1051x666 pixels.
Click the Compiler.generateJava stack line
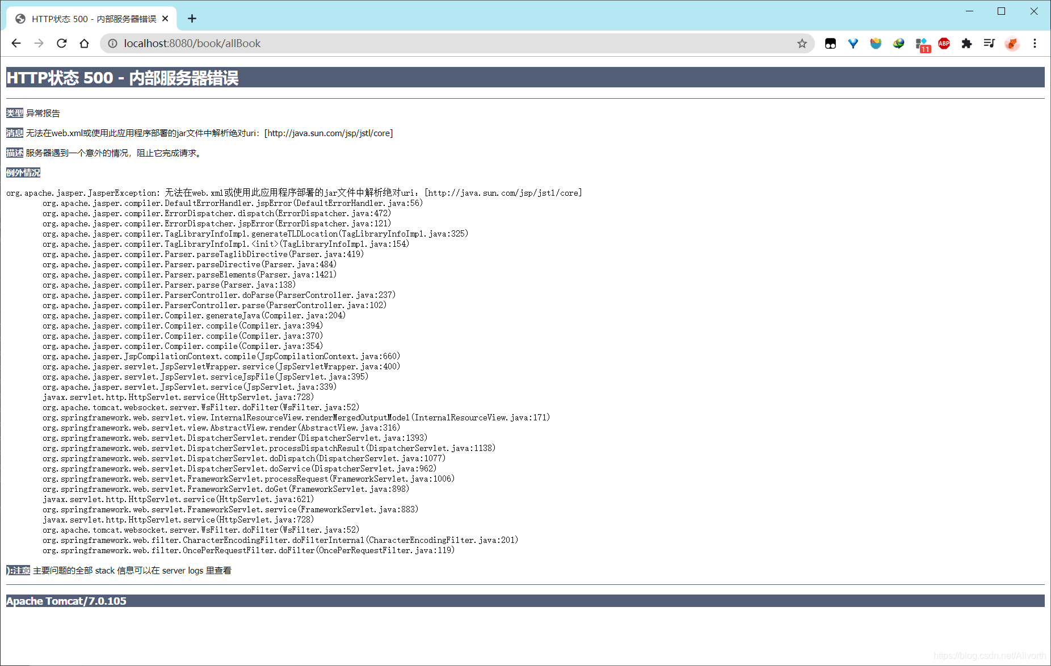194,315
